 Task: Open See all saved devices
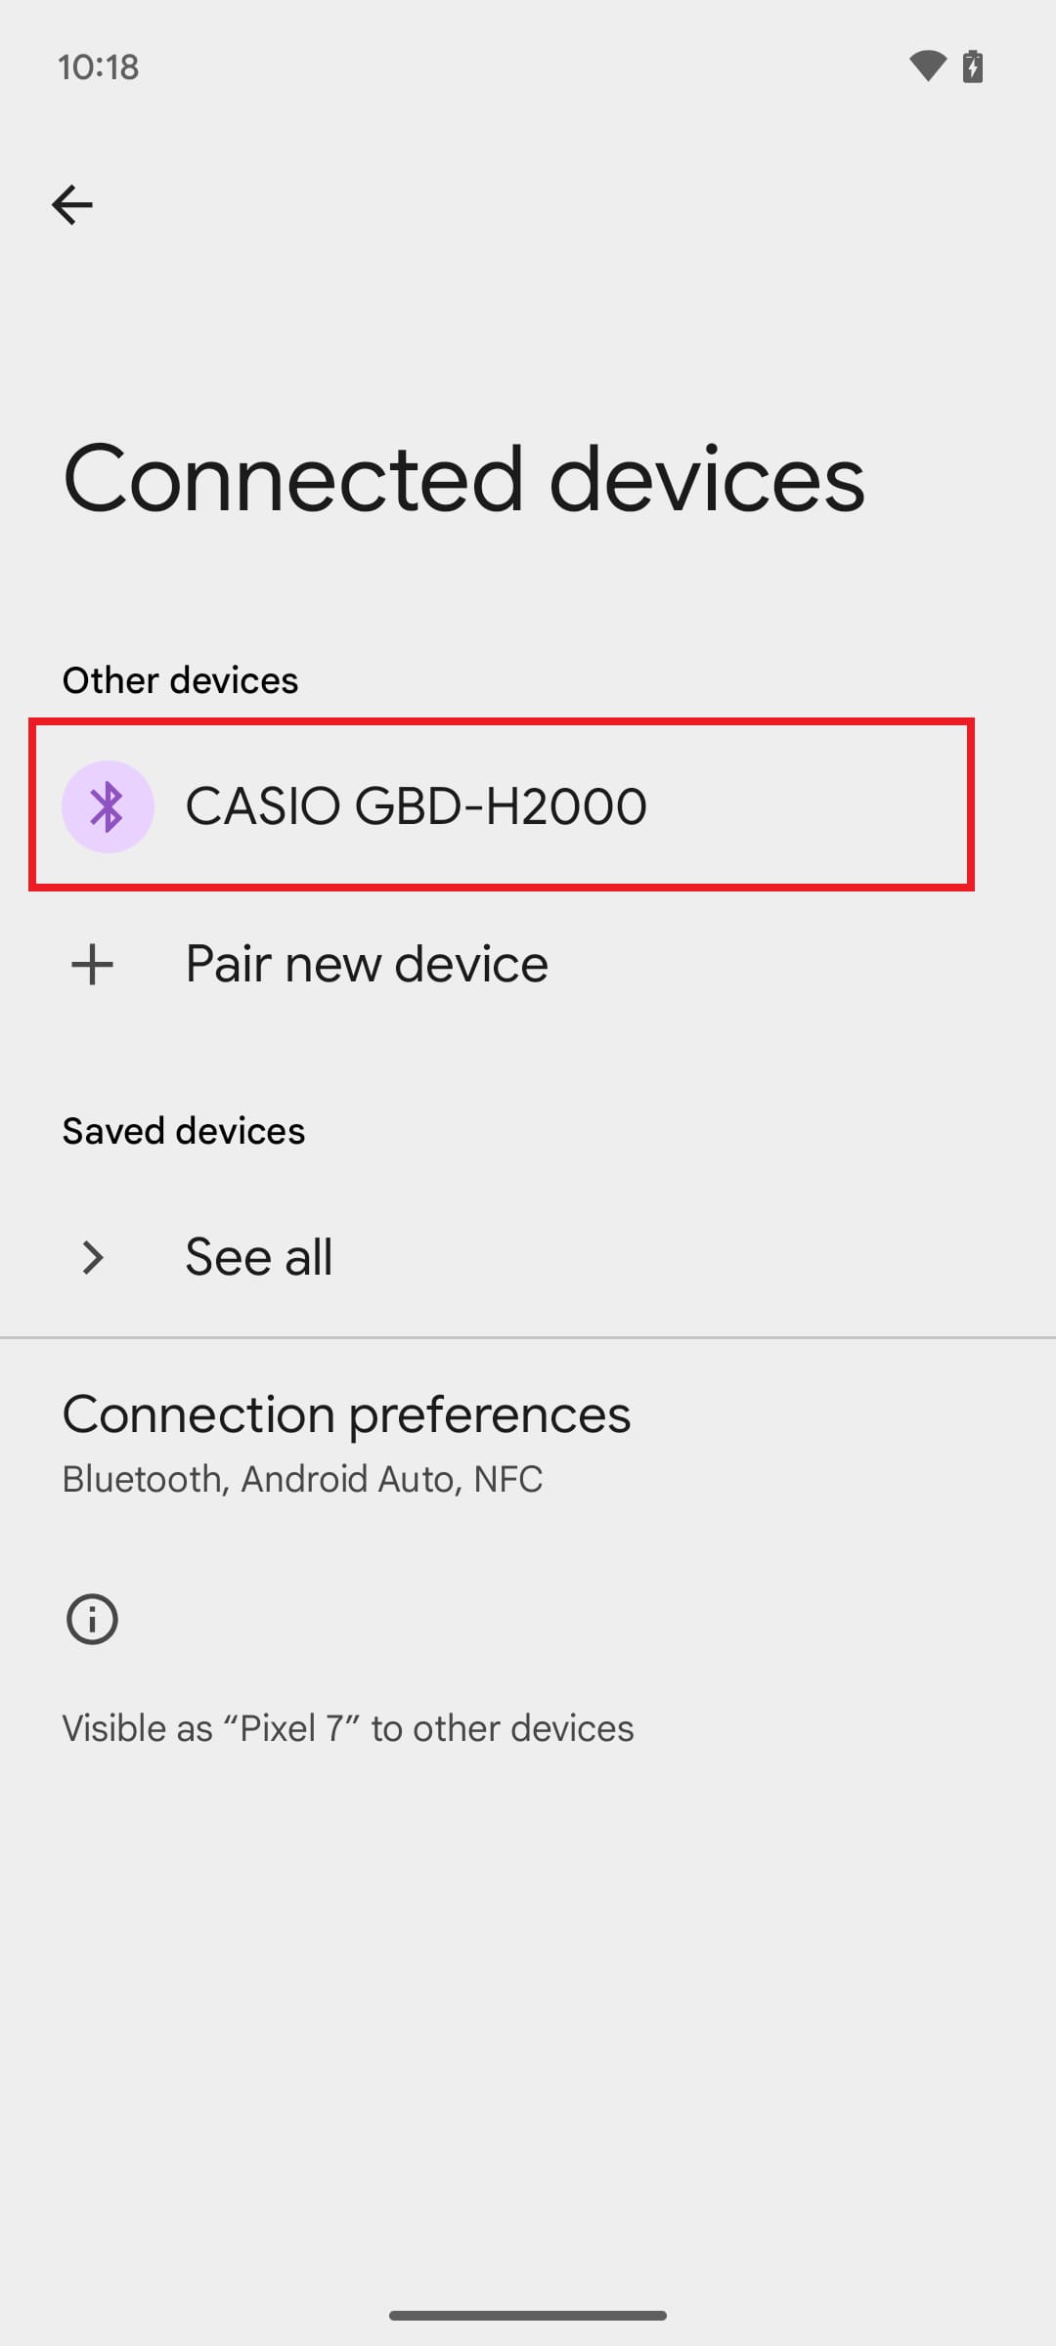259,1258
